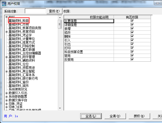162x123 pixels.
Task: Select 基础资料_主控台编辑器 in the tree
Action: coord(25,53)
